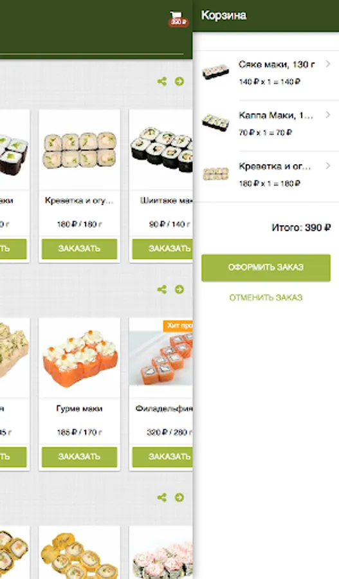Order Шиитаке маки with ЗАКАЗАТЬ button
This screenshot has height=579, width=339.
click(163, 248)
